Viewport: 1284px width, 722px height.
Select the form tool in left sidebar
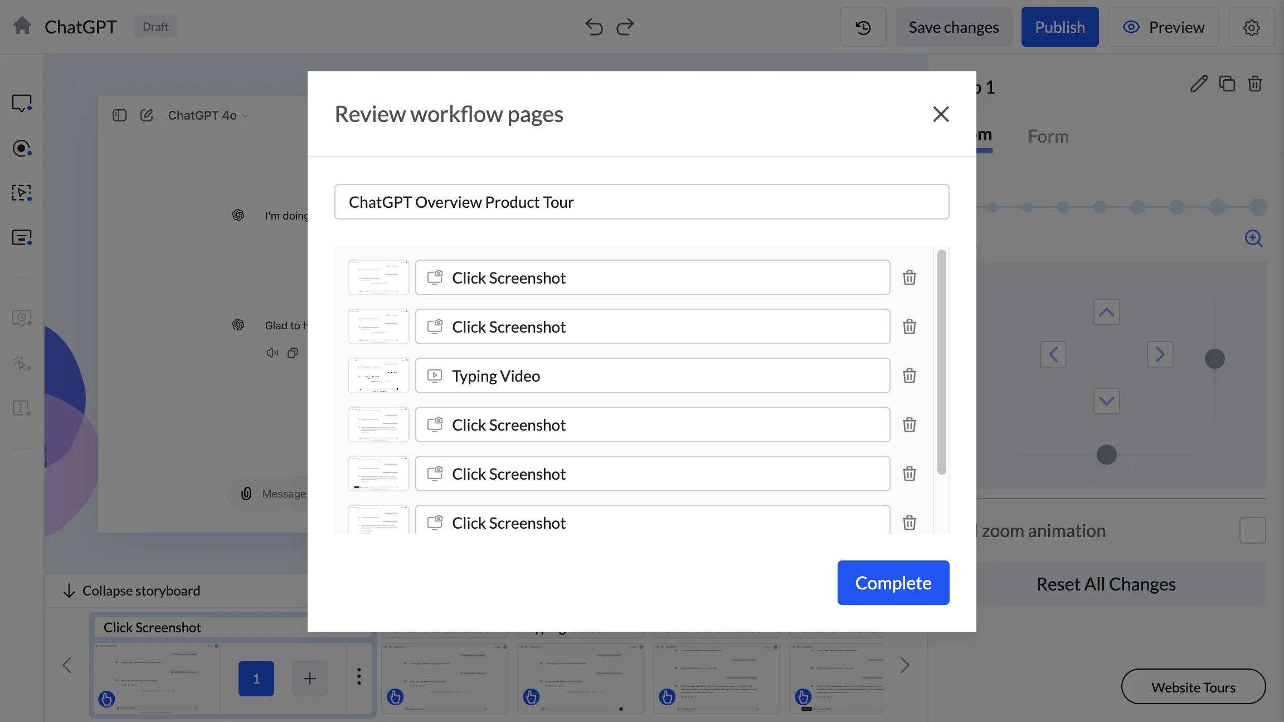pyautogui.click(x=22, y=237)
